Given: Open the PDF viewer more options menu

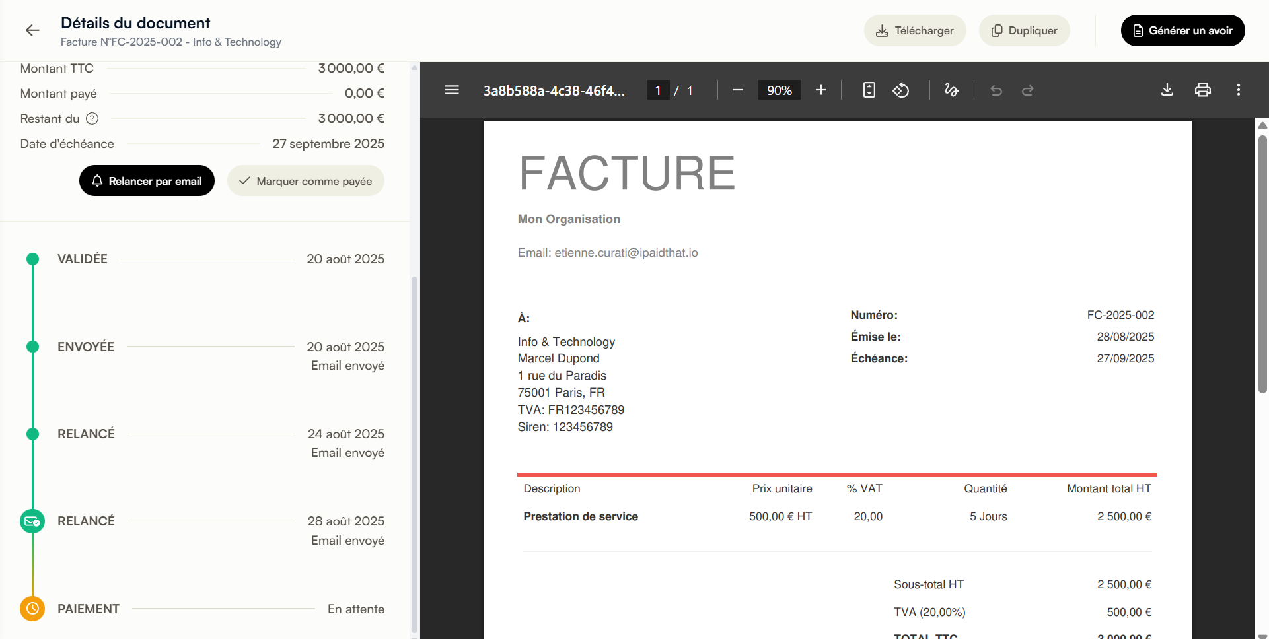Looking at the screenshot, I should click(1239, 90).
